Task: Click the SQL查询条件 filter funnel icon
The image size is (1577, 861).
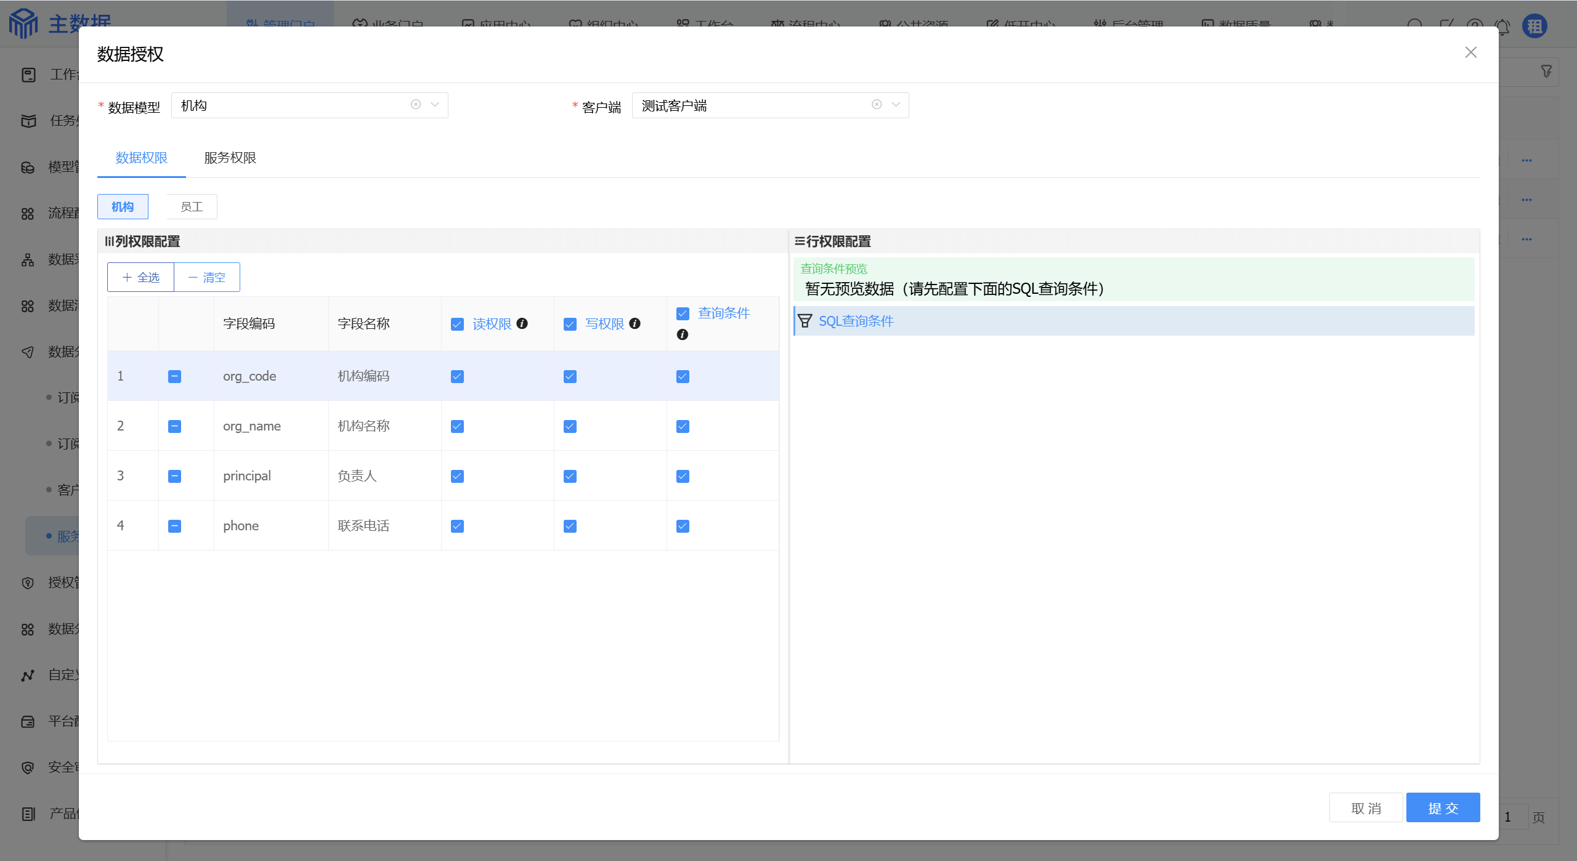Action: [805, 321]
